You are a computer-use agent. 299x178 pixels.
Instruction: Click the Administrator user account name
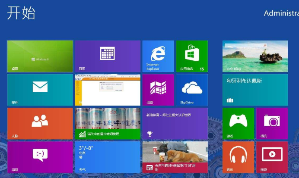(x=281, y=13)
